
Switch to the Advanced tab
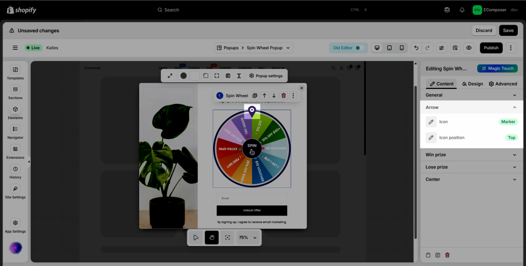coord(503,84)
